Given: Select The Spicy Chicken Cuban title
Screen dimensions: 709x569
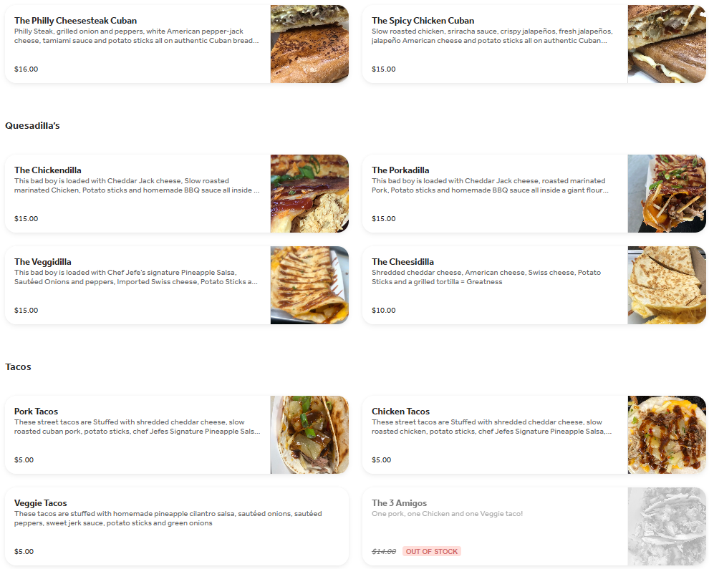Looking at the screenshot, I should (x=423, y=20).
